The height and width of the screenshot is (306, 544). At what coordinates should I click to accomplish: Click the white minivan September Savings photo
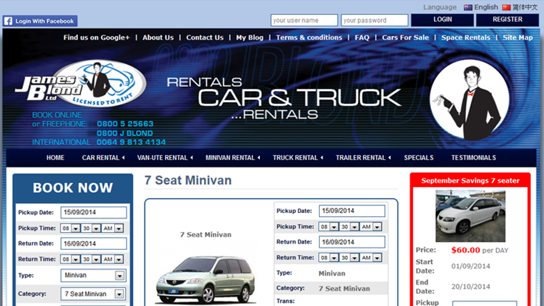(x=470, y=215)
